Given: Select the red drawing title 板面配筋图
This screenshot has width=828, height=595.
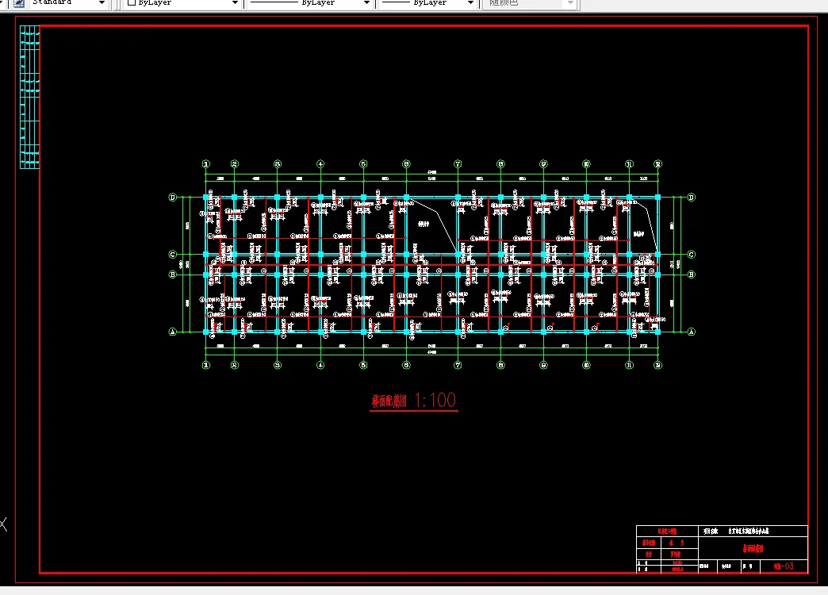Looking at the screenshot, I should 389,401.
